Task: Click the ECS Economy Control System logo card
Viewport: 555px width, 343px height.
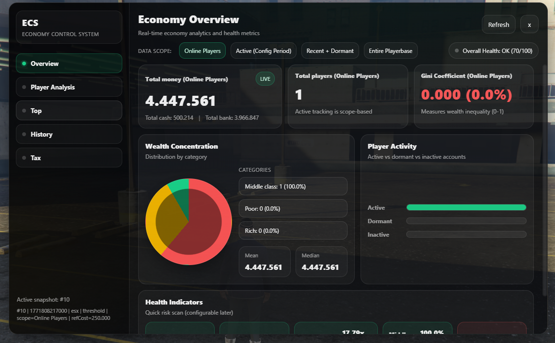Action: [69, 27]
